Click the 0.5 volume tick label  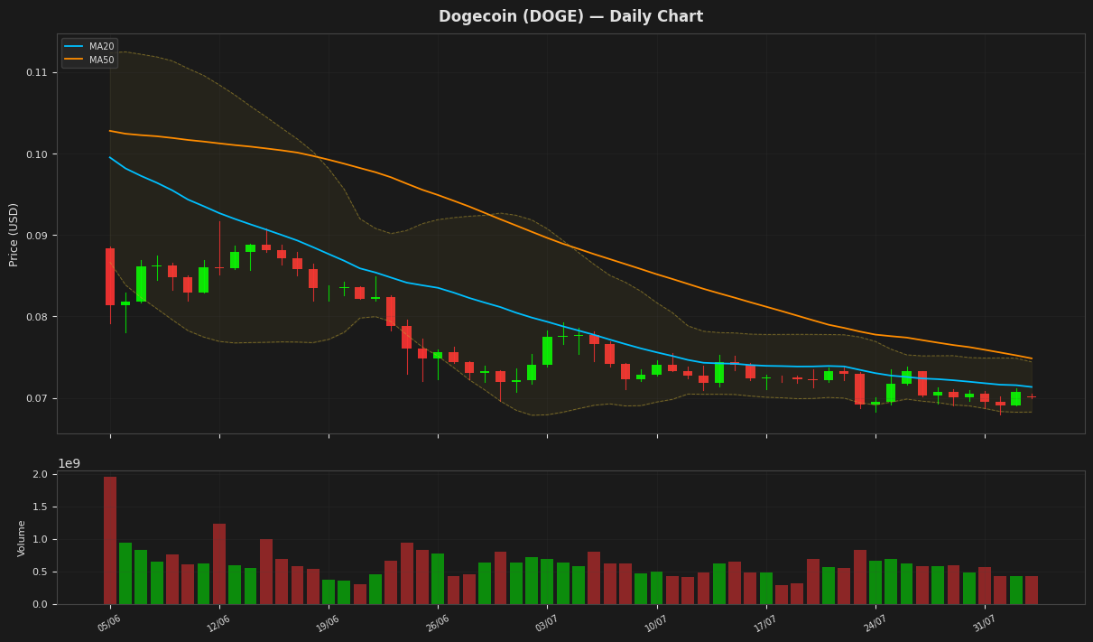pyautogui.click(x=41, y=572)
